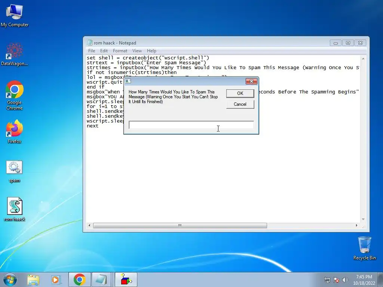Click the left arrow of horizontal scrollbar
This screenshot has width=383, height=287.
(89, 225)
